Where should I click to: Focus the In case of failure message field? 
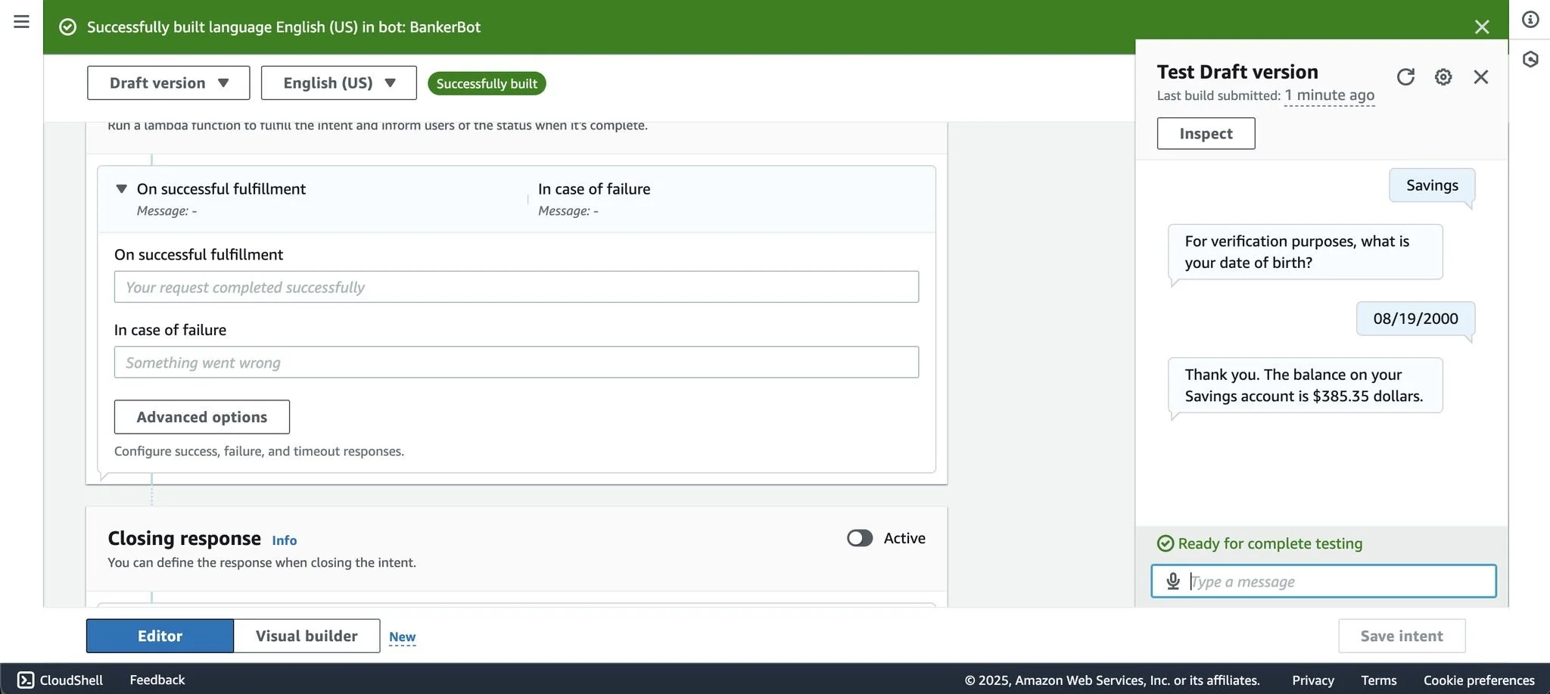click(516, 363)
